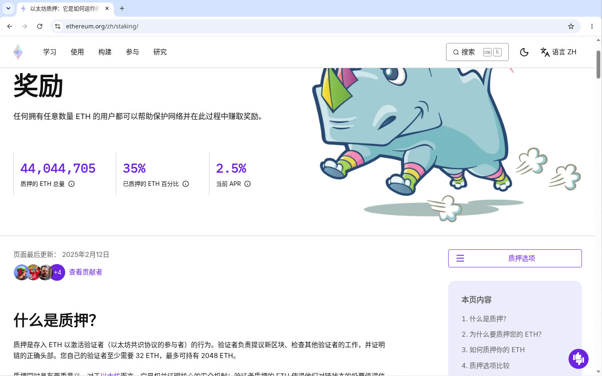Open the 研究 navigation menu

[160, 52]
